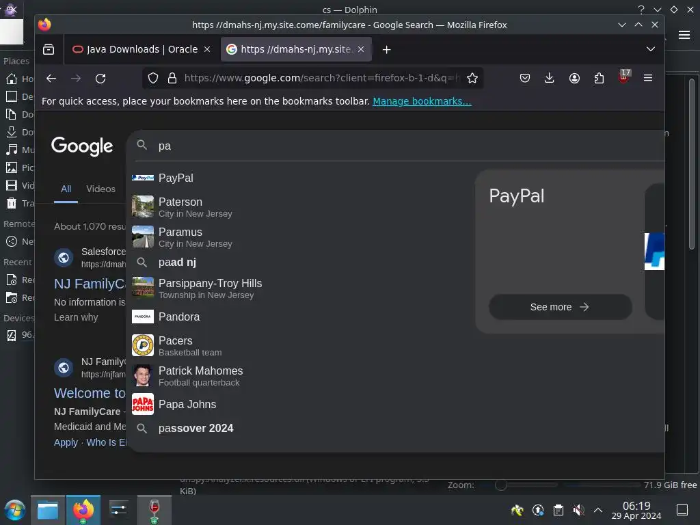Image resolution: width=700 pixels, height=525 pixels.
Task: Click show desktop button
Action: 682,510
